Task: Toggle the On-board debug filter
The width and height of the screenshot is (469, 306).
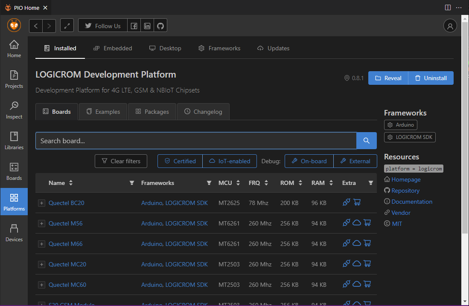Action: [309, 161]
